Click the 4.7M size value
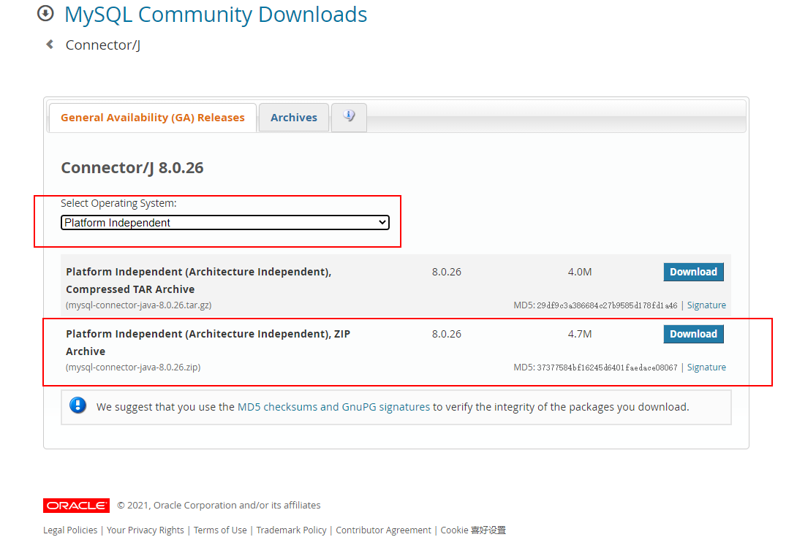Screen dimensions: 797x556 [579, 334]
